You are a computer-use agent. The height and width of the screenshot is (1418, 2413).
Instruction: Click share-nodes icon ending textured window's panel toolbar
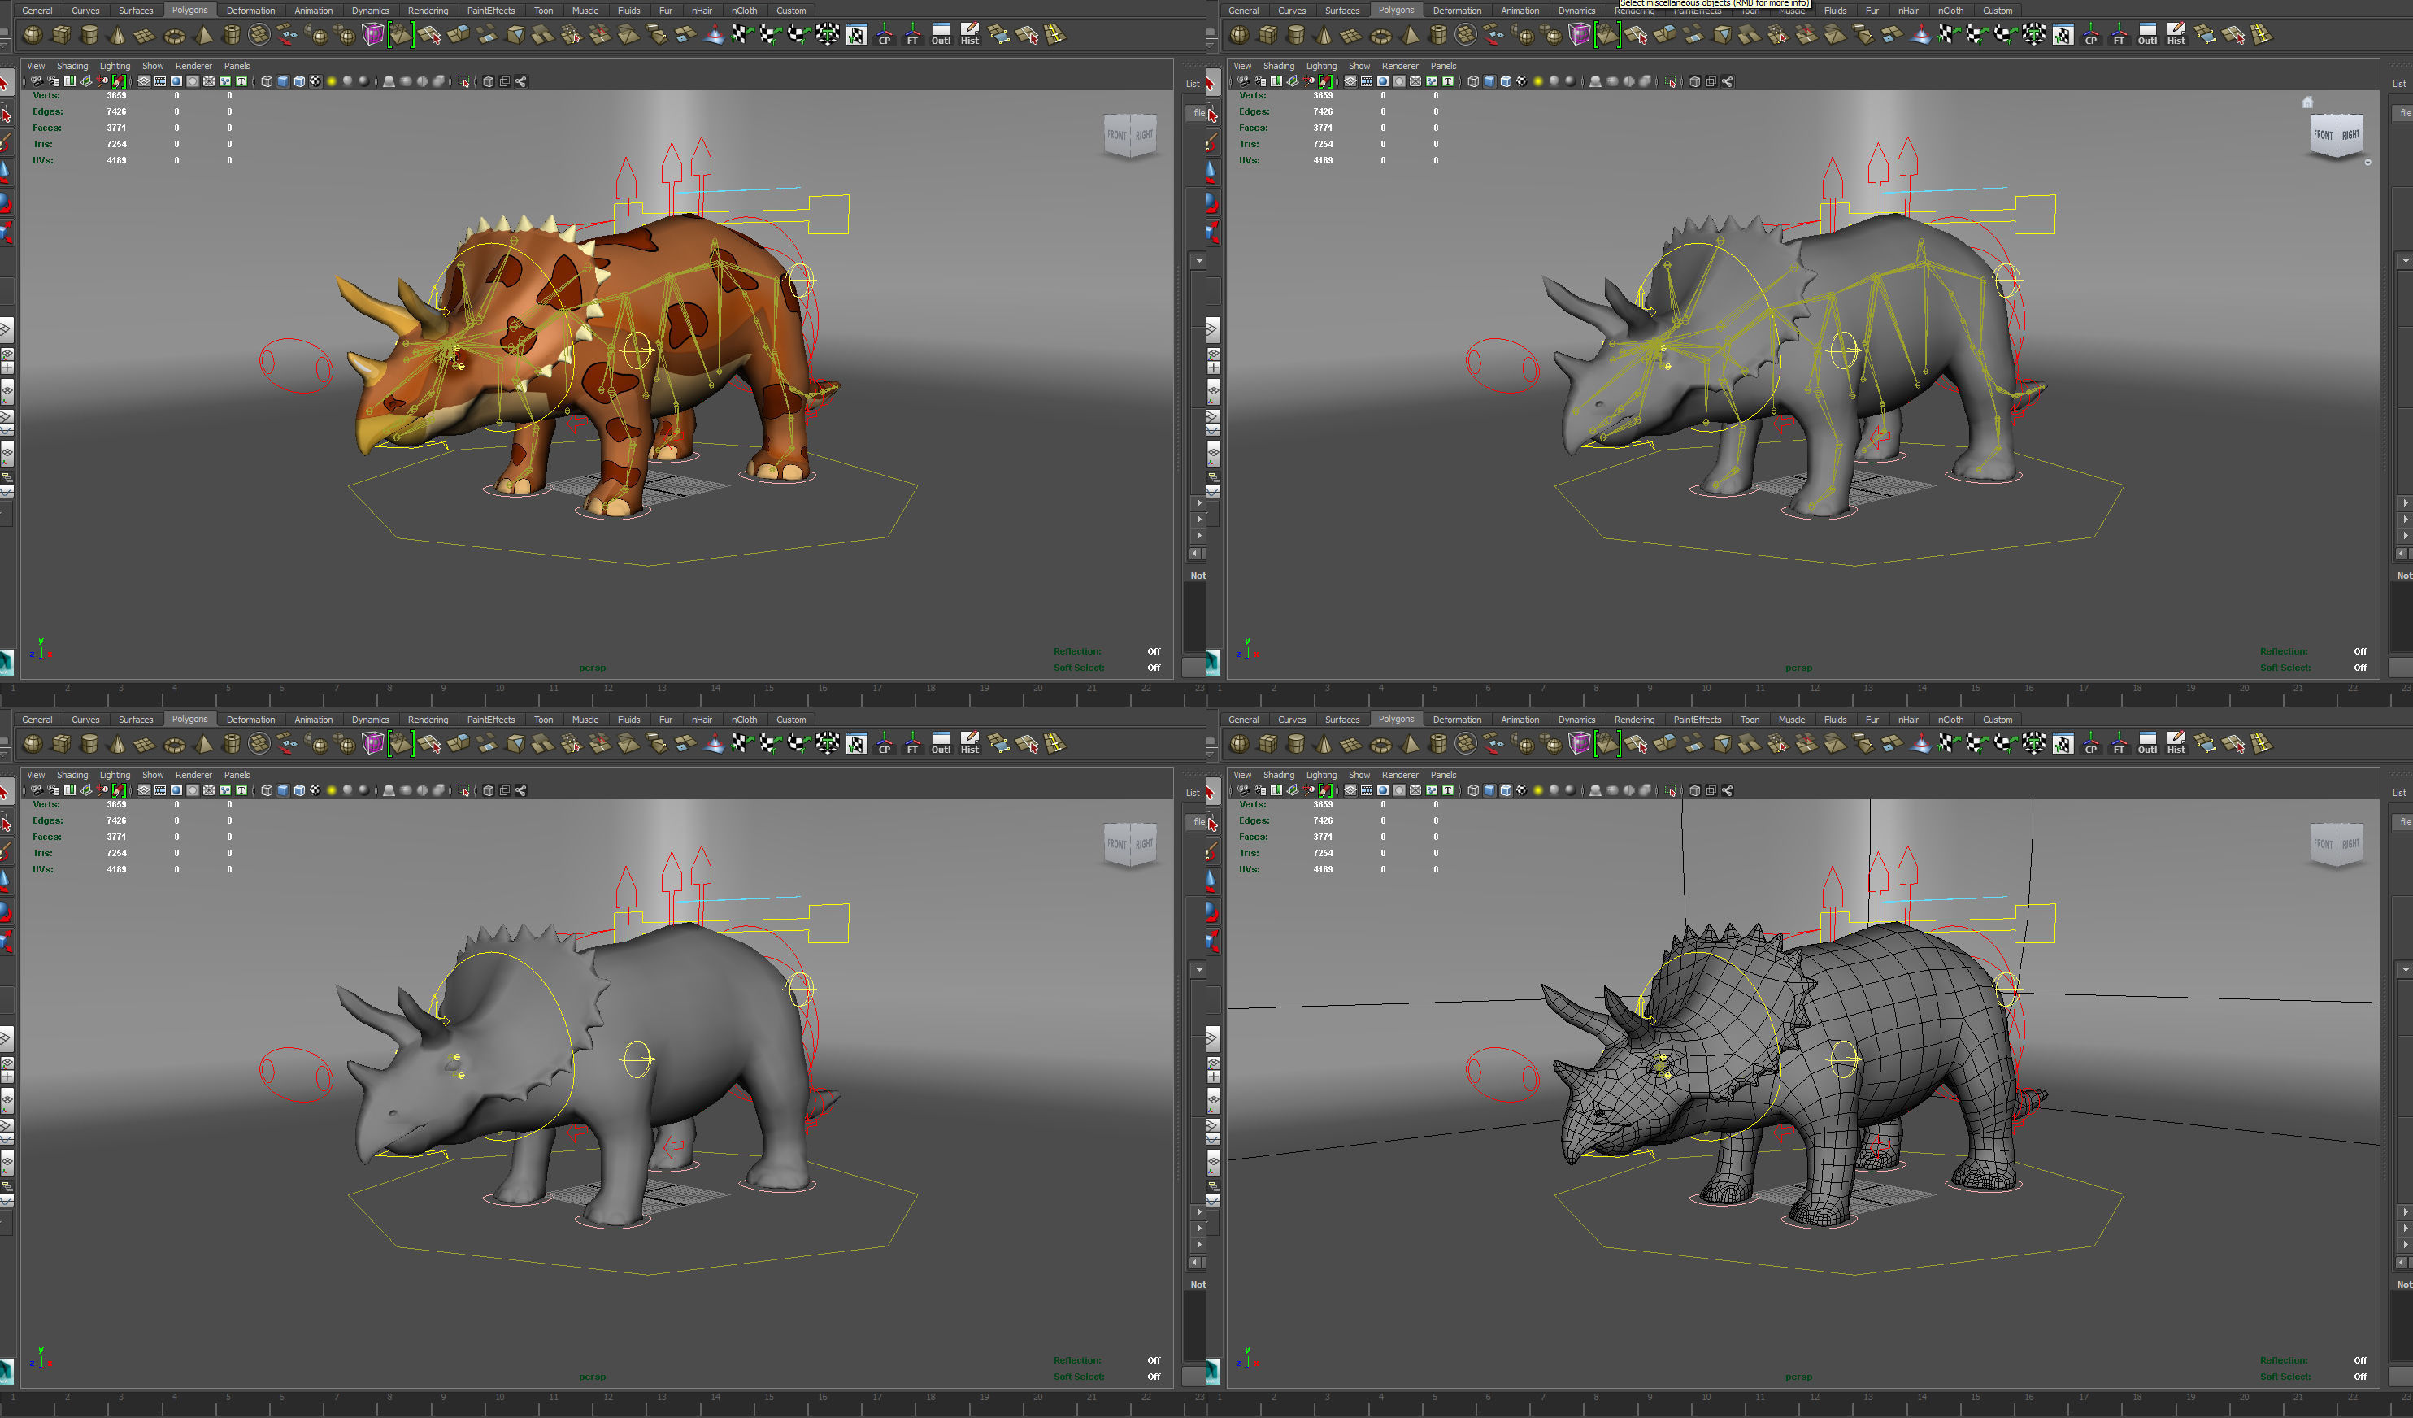[x=521, y=81]
